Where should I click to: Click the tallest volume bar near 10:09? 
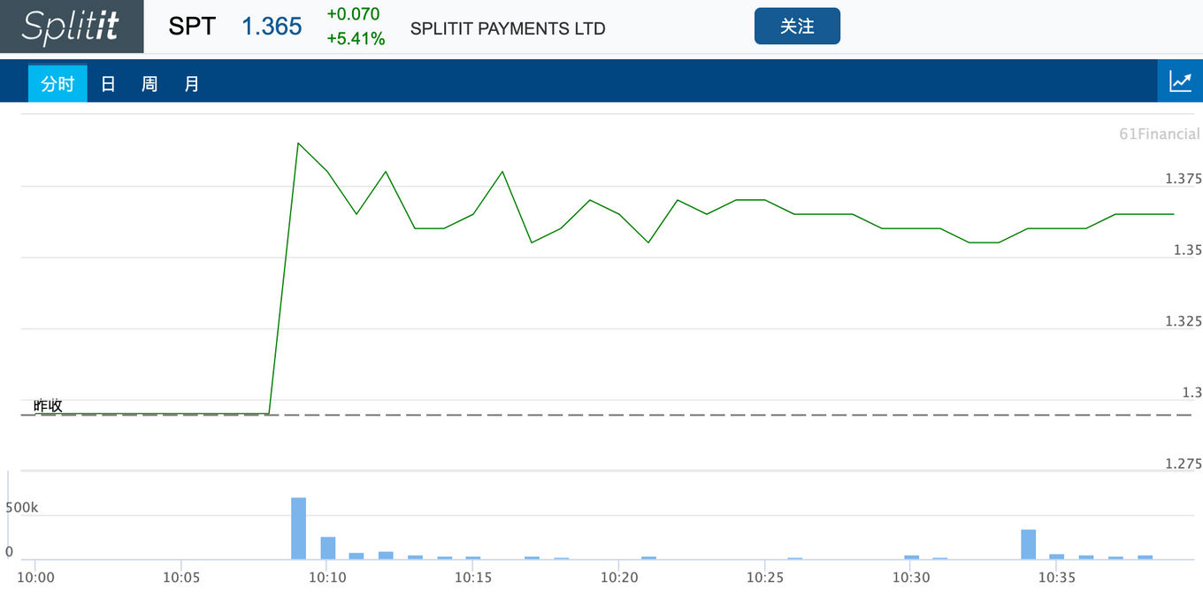[x=299, y=528]
